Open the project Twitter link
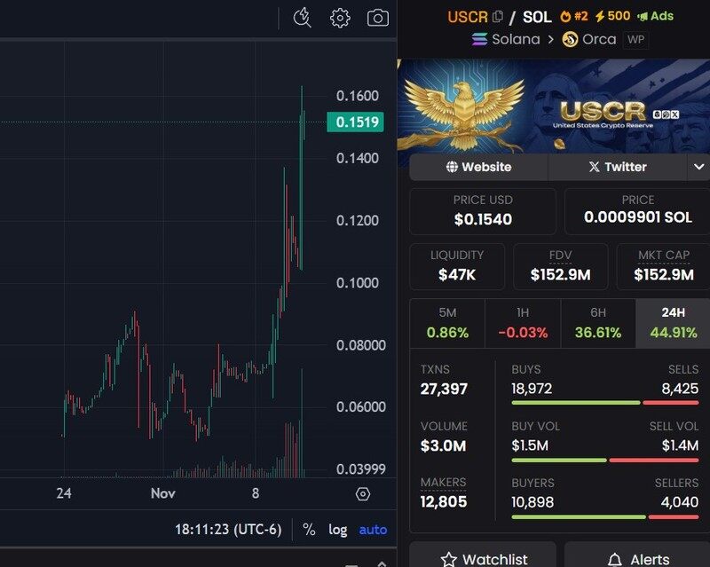Screen dimensions: 710x567 618,167
